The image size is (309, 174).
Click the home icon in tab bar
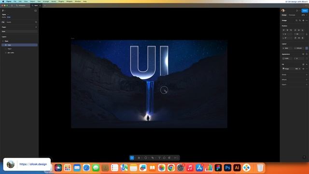[12, 5]
